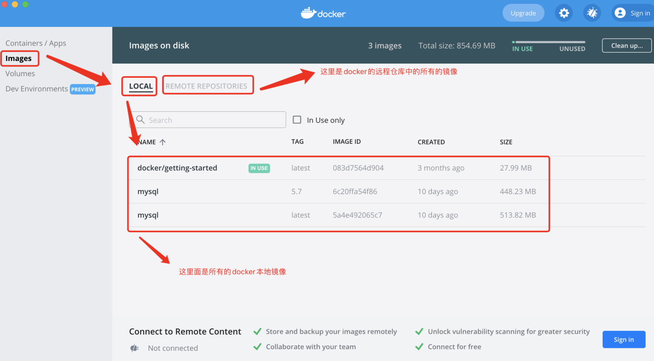Image resolution: width=654 pixels, height=361 pixels.
Task: Open Volumes in the sidebar
Action: pos(20,73)
